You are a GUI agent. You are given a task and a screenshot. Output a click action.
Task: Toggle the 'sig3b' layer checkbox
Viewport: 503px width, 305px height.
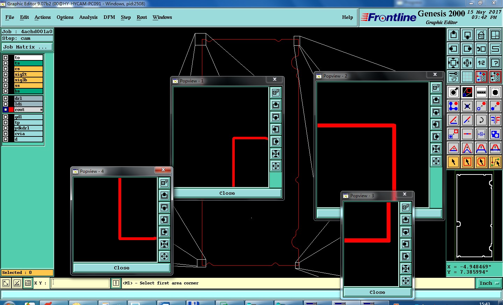point(6,80)
